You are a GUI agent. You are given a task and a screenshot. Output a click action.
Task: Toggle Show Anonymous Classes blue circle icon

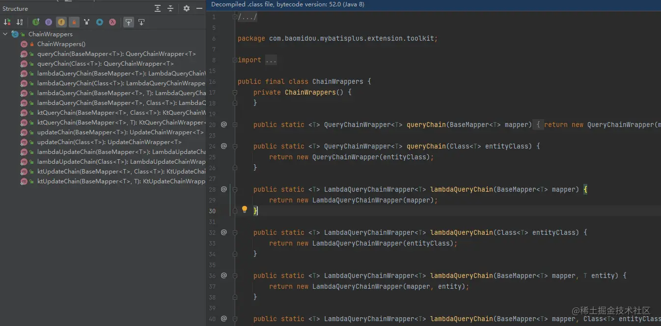click(x=100, y=22)
